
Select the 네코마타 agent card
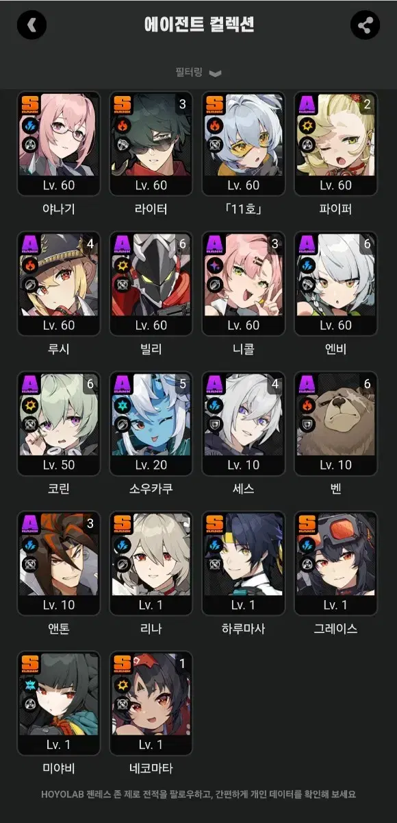[151, 704]
